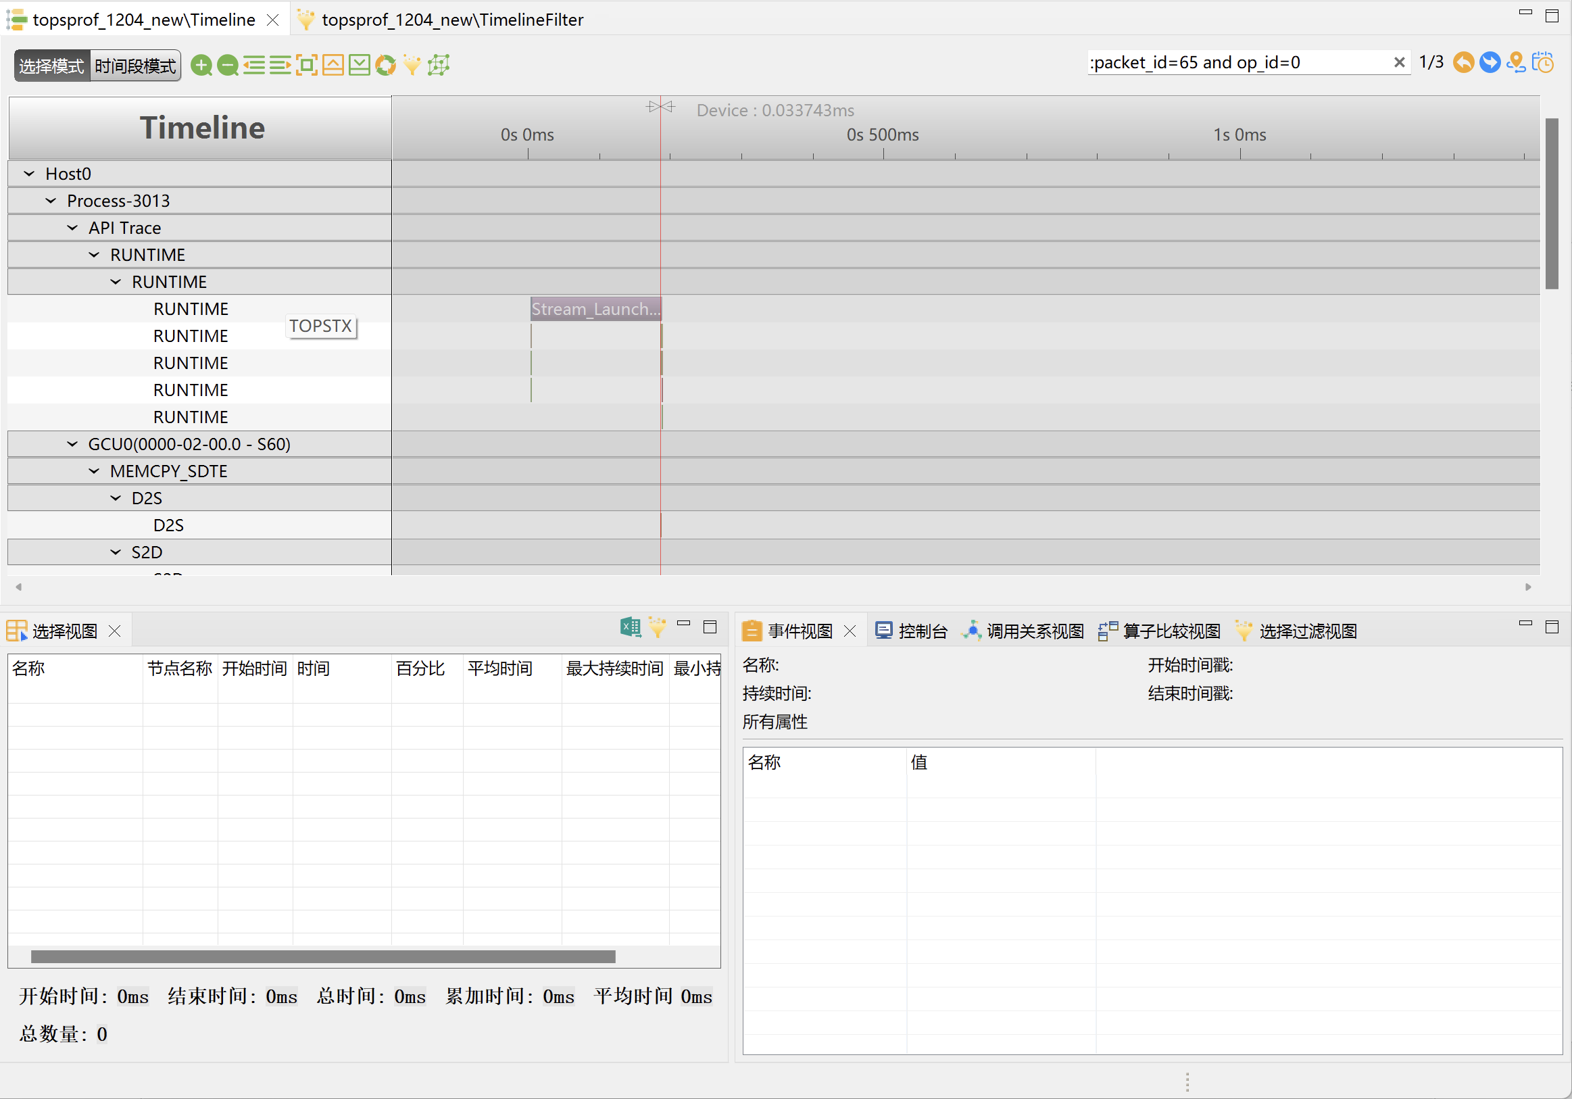This screenshot has width=1572, height=1099.
Task: Maximize the event view panel
Action: [1552, 627]
